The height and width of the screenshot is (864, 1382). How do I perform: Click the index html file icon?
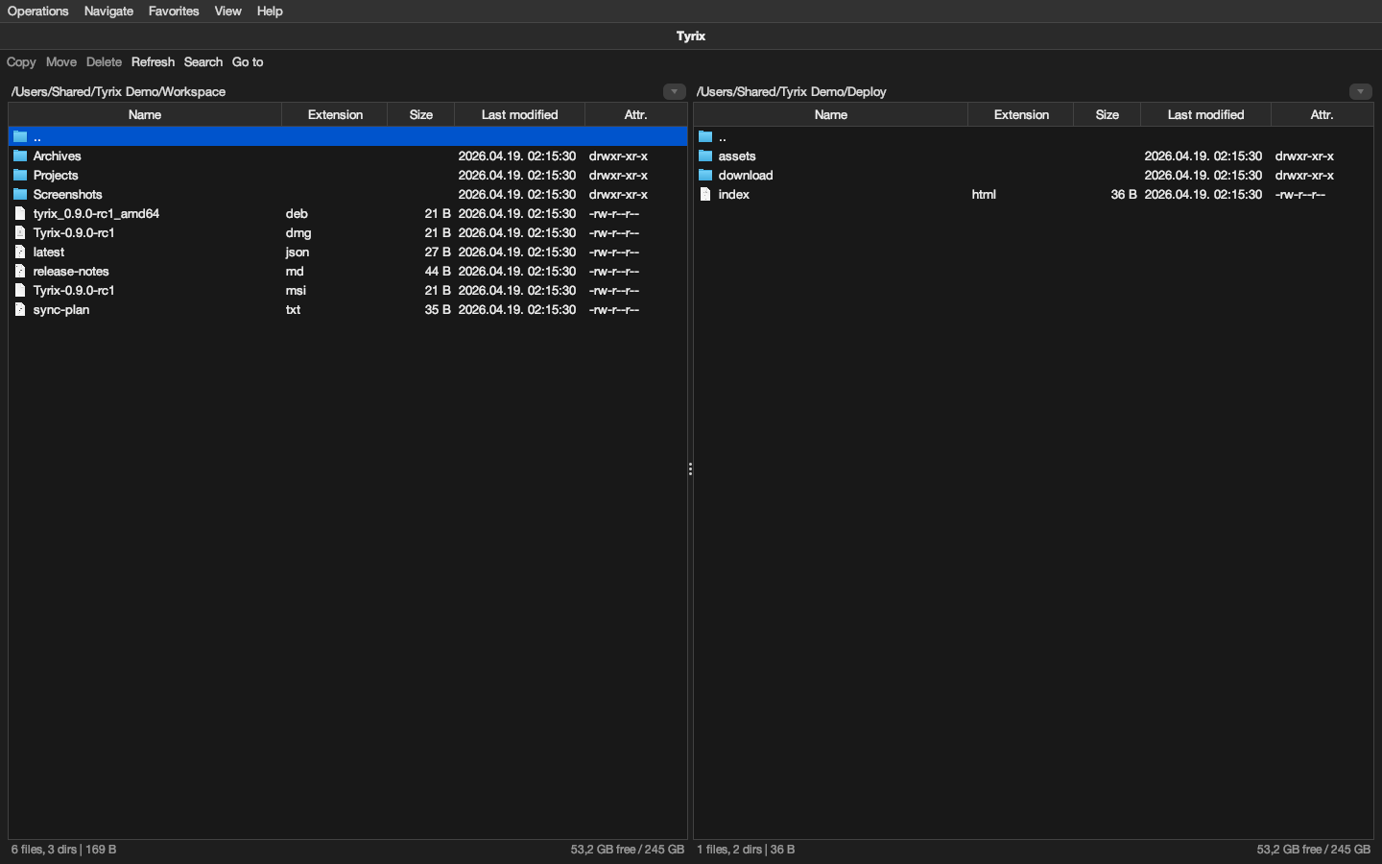point(706,194)
